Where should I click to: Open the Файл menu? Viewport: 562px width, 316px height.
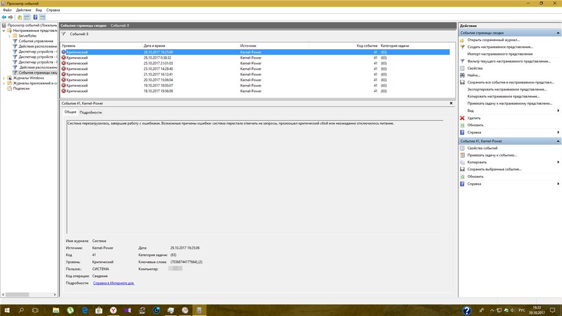tap(7, 10)
